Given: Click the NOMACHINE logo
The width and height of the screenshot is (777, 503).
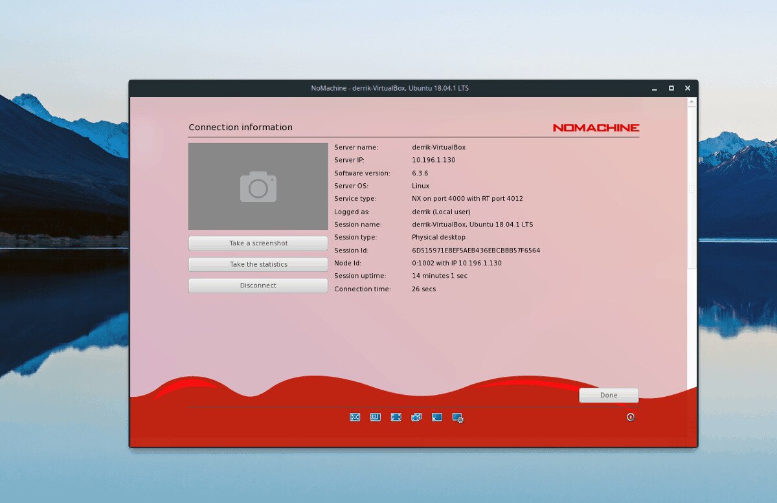Looking at the screenshot, I should click(596, 128).
